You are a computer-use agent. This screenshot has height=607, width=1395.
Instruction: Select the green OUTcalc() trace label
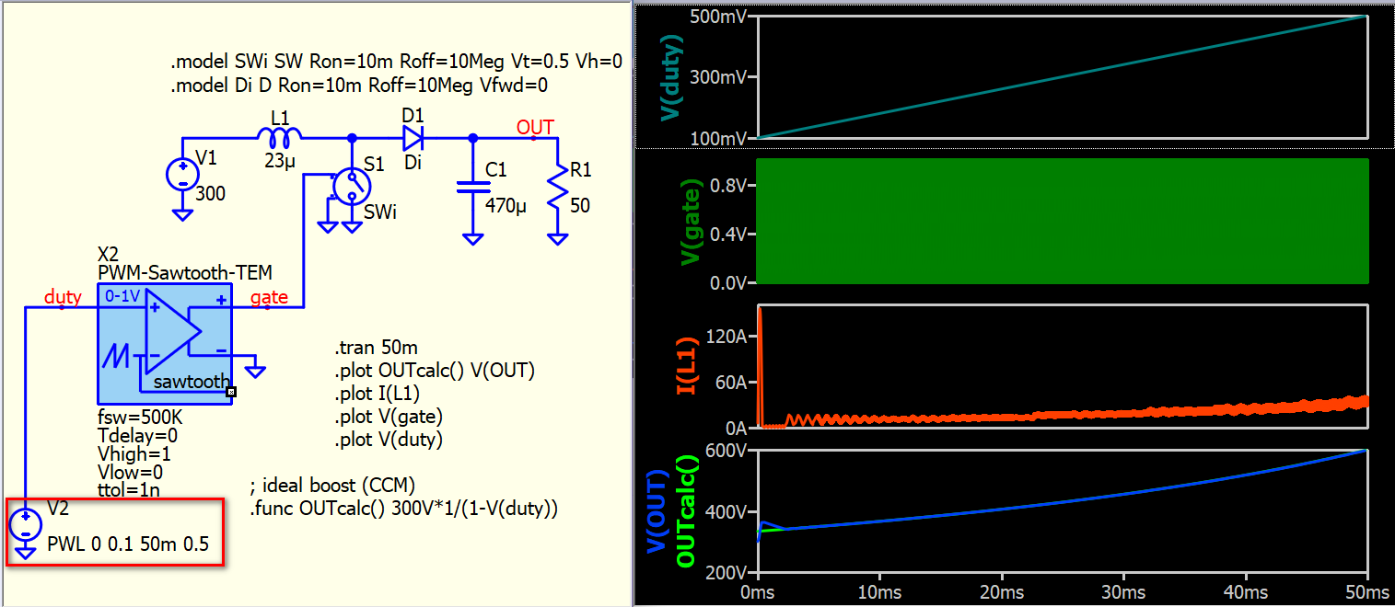pyautogui.click(x=688, y=510)
